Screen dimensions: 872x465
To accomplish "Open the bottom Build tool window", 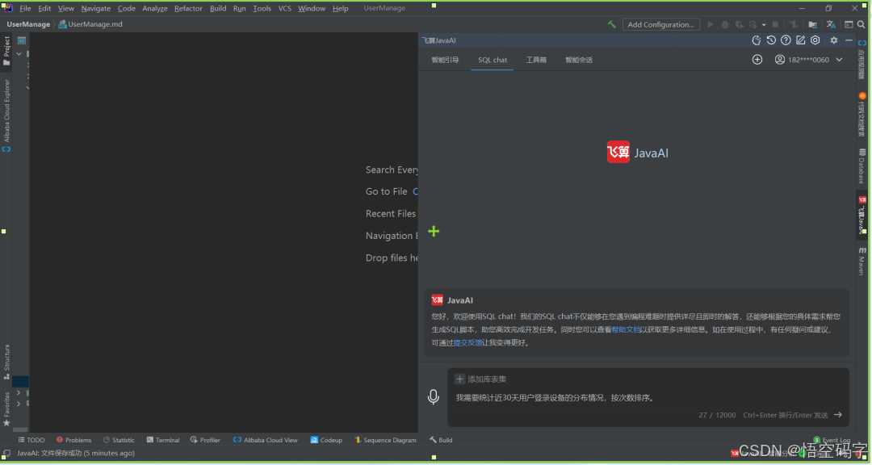I will [441, 440].
